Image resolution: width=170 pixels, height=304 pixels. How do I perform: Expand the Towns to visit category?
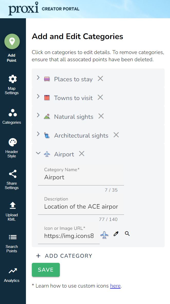pyautogui.click(x=38, y=96)
